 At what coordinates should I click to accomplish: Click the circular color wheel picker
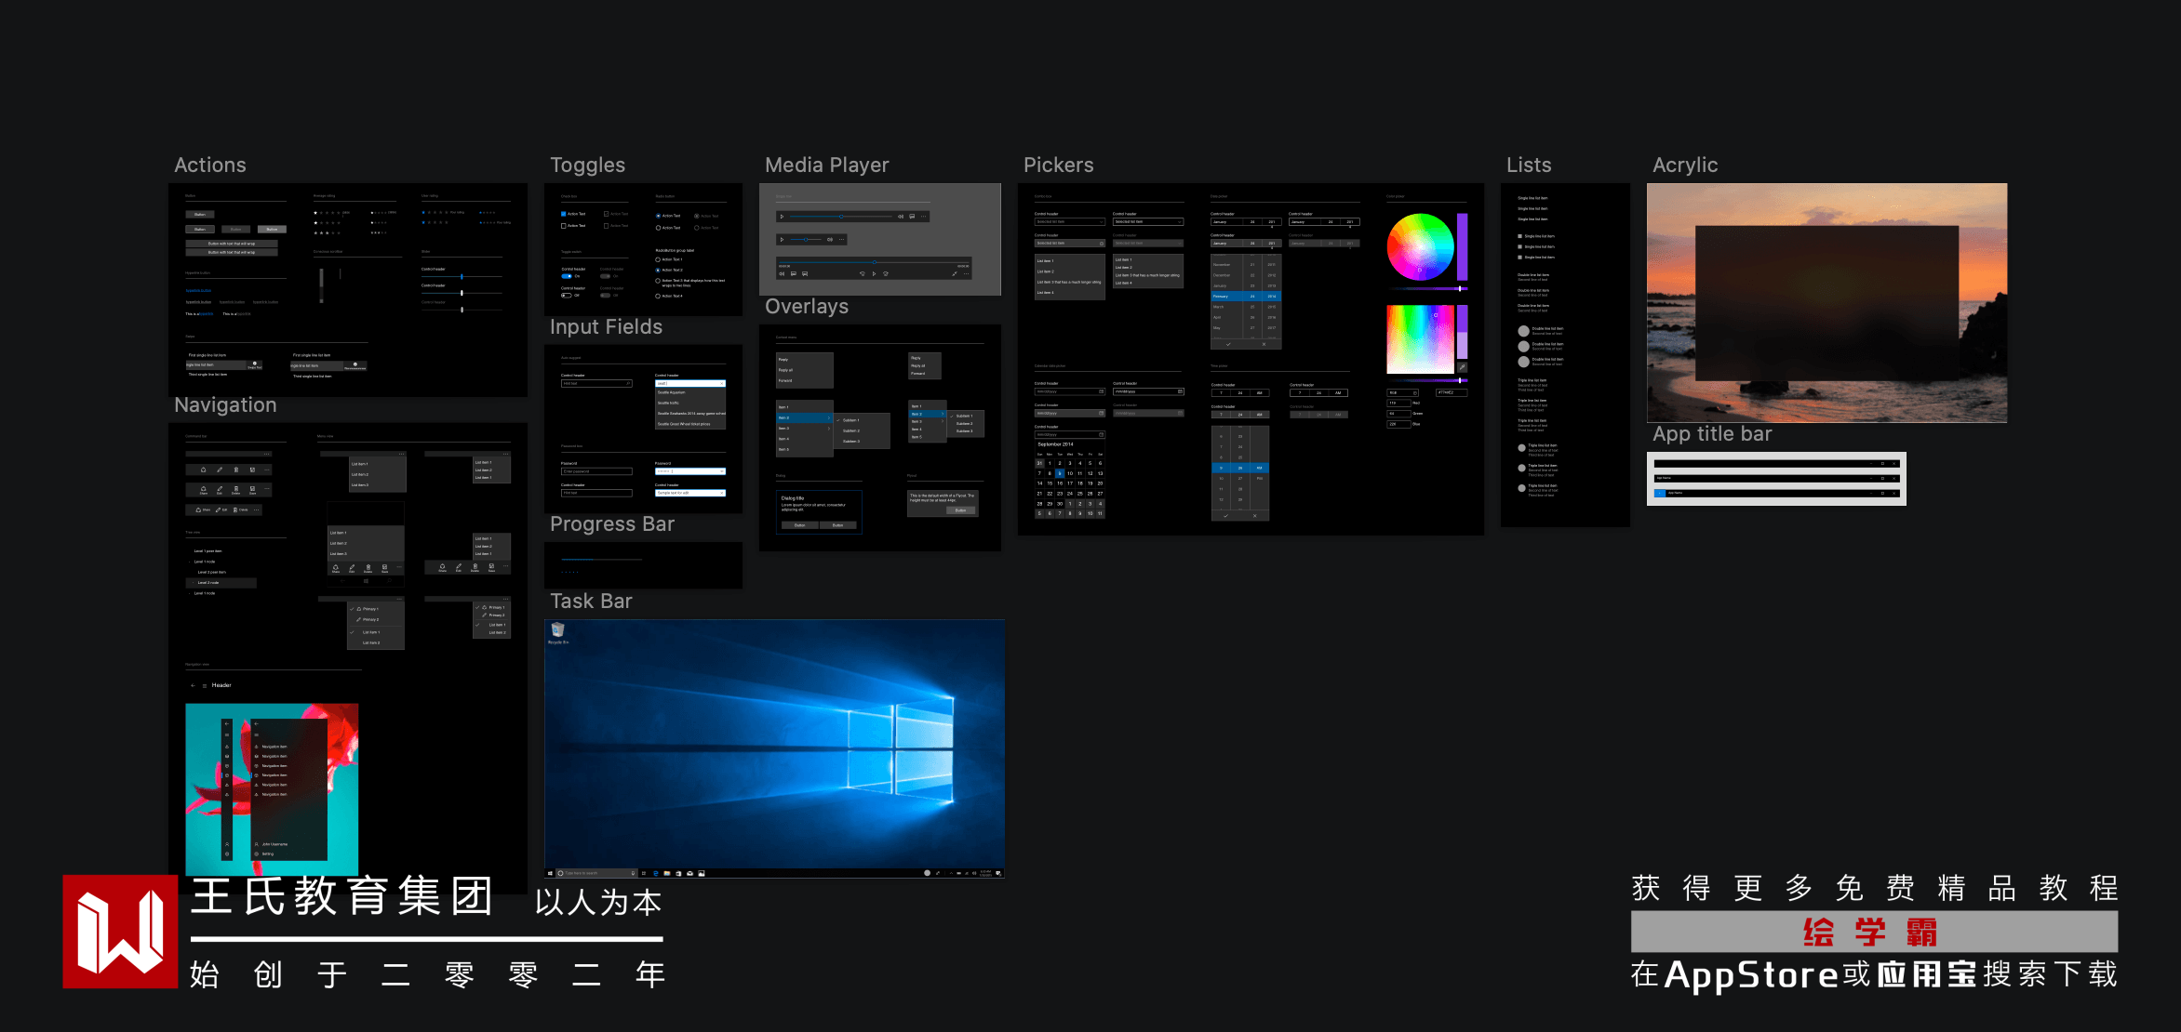coord(1420,247)
